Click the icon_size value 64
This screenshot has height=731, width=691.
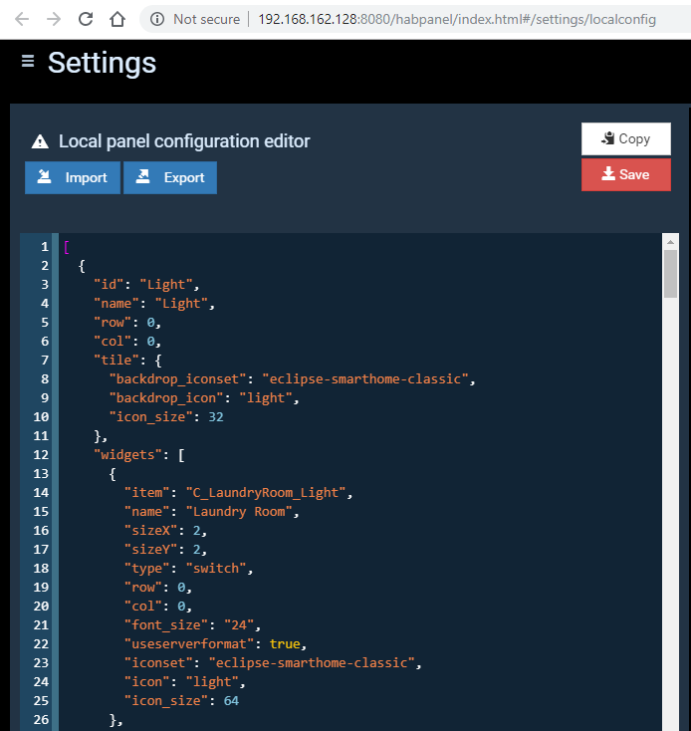point(231,701)
